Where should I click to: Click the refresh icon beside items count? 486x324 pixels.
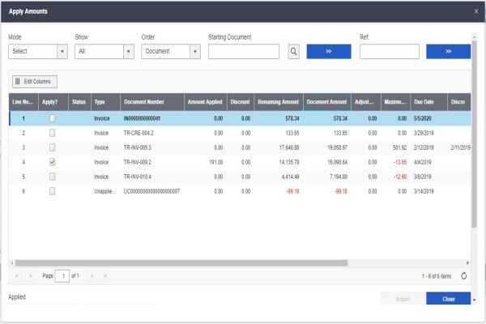tap(463, 275)
